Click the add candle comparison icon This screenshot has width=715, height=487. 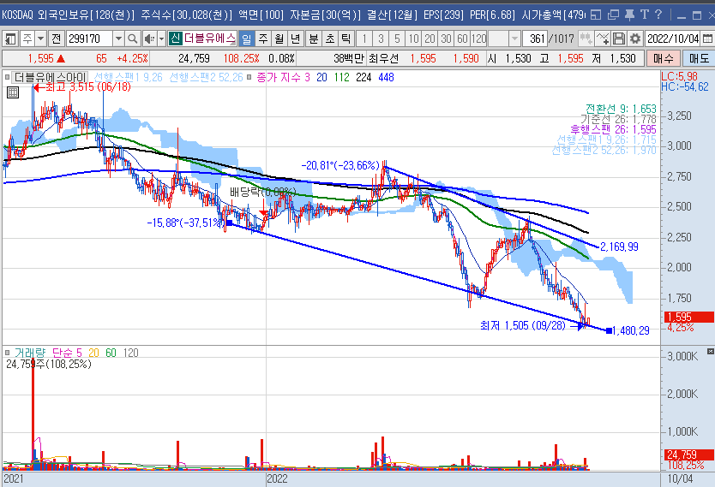click(586, 39)
